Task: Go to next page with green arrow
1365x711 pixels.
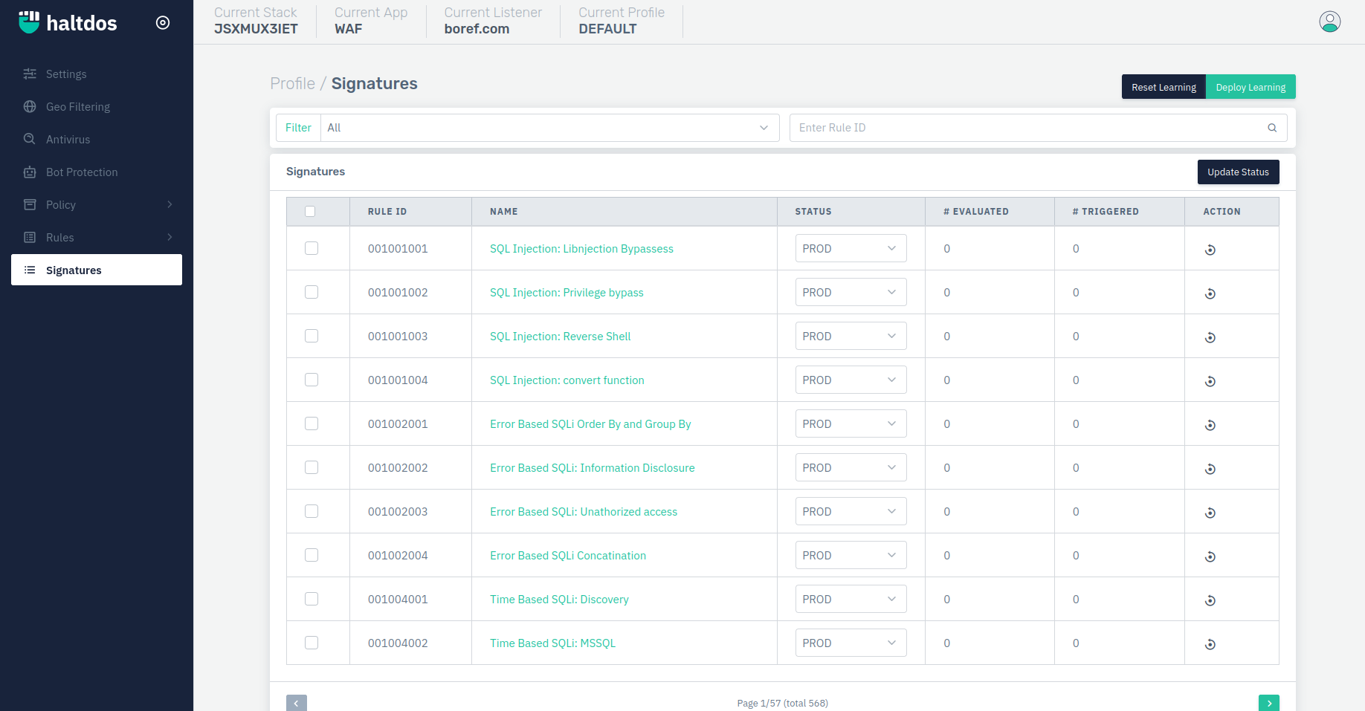Action: (x=1268, y=703)
